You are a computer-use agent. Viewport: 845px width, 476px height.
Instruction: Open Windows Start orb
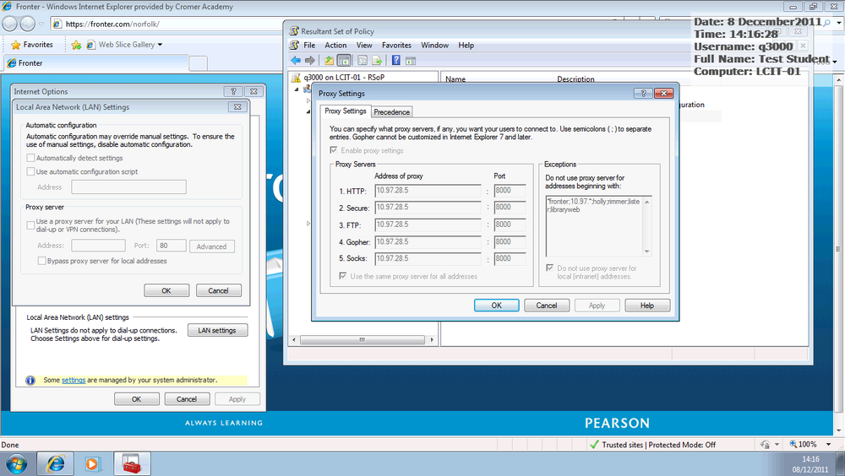pyautogui.click(x=17, y=463)
